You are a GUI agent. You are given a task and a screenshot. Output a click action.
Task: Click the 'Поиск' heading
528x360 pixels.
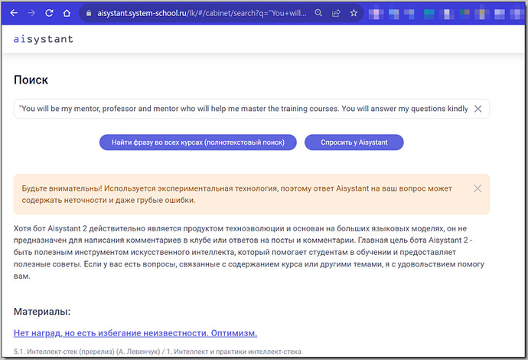pyautogui.click(x=31, y=80)
